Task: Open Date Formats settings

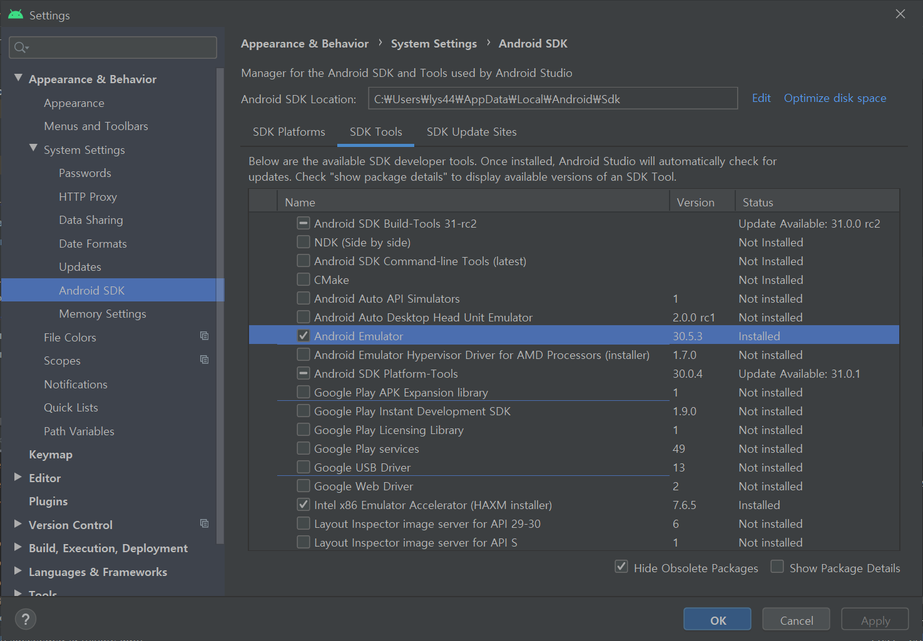Action: [x=93, y=244]
